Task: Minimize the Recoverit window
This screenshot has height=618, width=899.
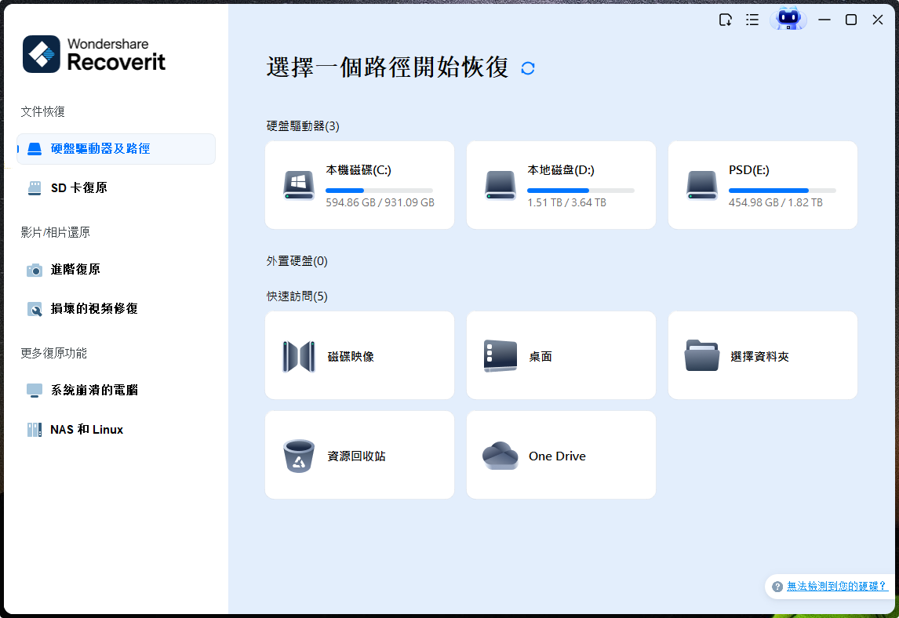Action: (824, 20)
